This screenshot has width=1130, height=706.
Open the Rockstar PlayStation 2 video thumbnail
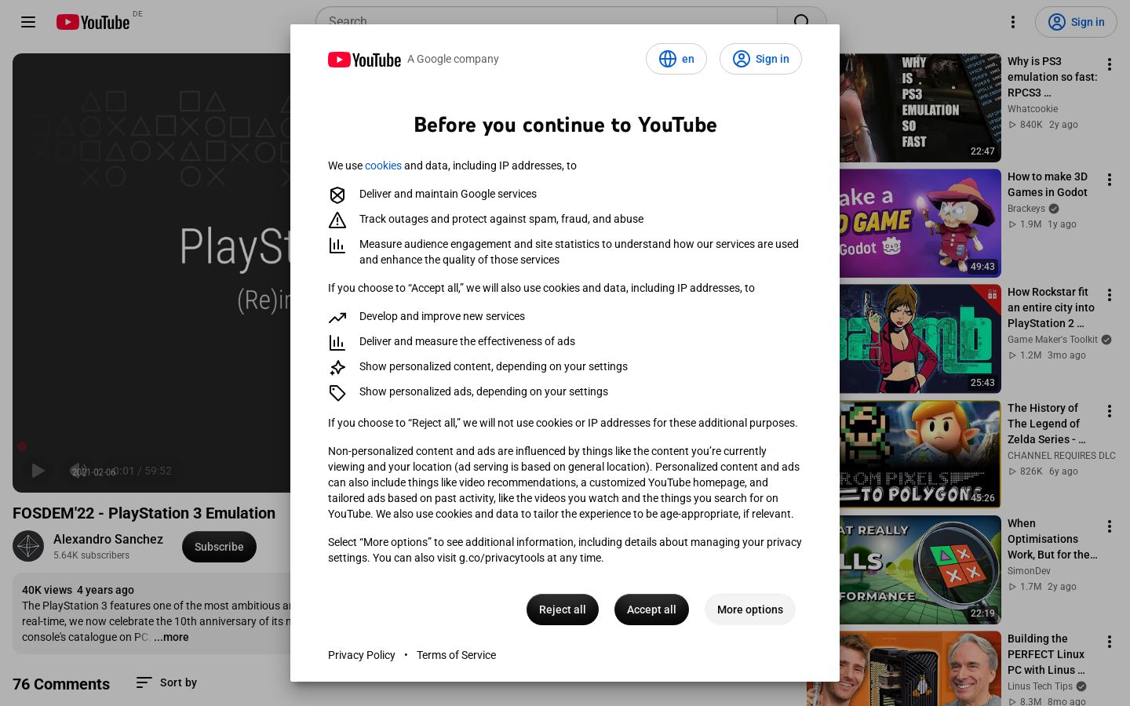tap(920, 339)
